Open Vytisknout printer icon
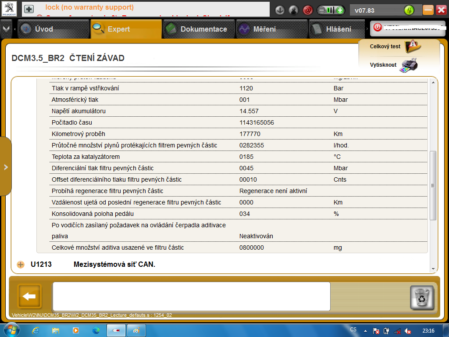Image resolution: width=449 pixels, height=337 pixels. 409,65
